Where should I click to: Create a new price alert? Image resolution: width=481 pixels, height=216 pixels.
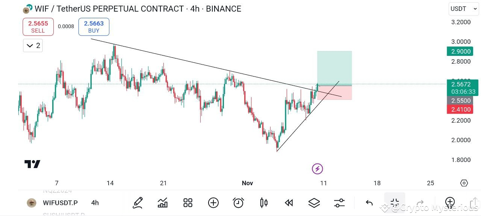pos(238,202)
